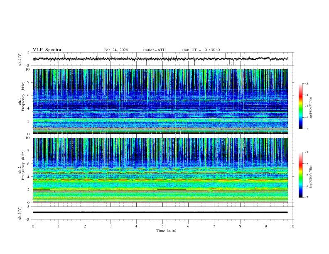Click time axis tick label "2"
The width and height of the screenshot is (329, 254).
(x=85, y=226)
